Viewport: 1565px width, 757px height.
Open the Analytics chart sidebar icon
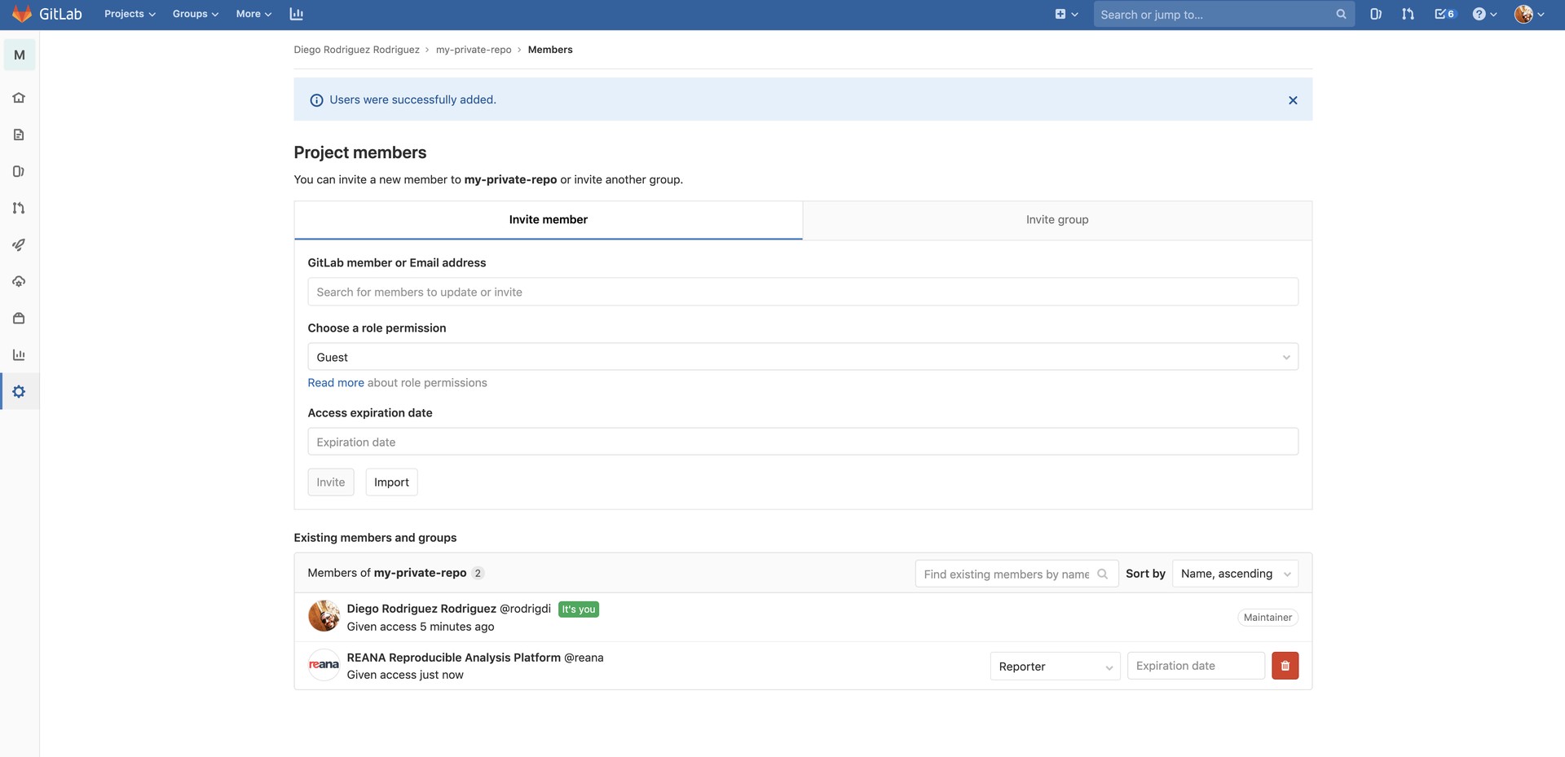(19, 354)
